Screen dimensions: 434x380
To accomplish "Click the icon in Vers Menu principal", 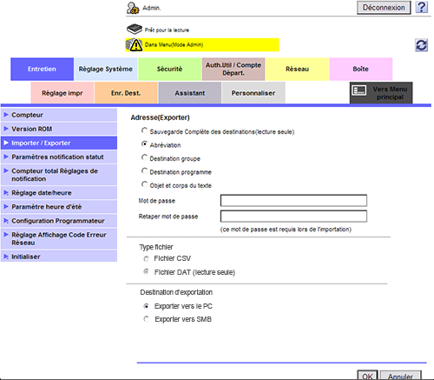I will [359, 90].
